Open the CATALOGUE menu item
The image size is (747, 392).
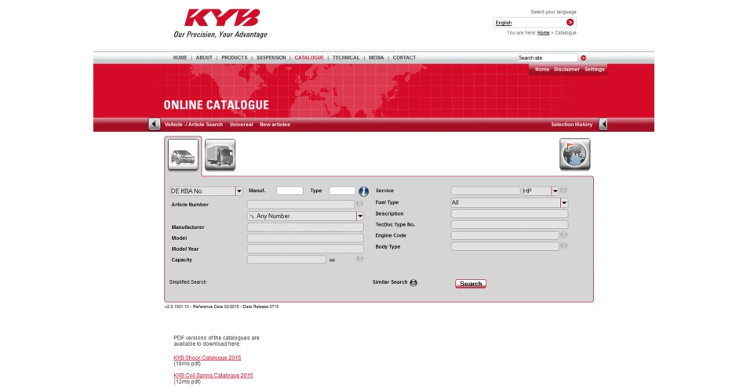point(309,57)
